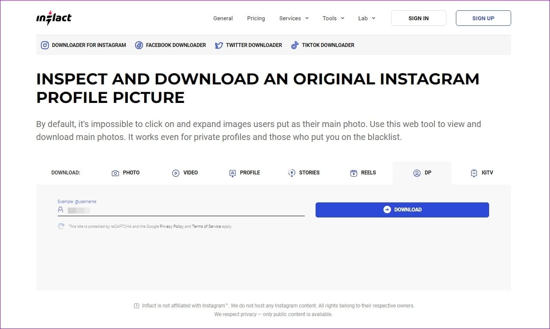The width and height of the screenshot is (550, 329).
Task: Select the Instagram icon in downloader bar
Action: [45, 45]
